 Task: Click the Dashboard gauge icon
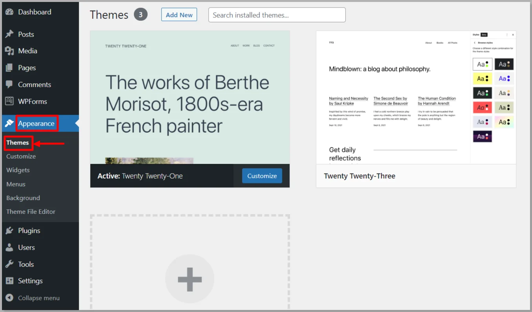point(9,12)
